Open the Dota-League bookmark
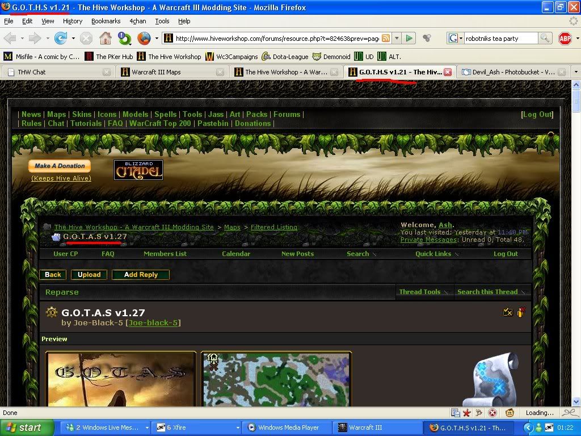Viewport: 581px width, 436px height. coord(285,57)
